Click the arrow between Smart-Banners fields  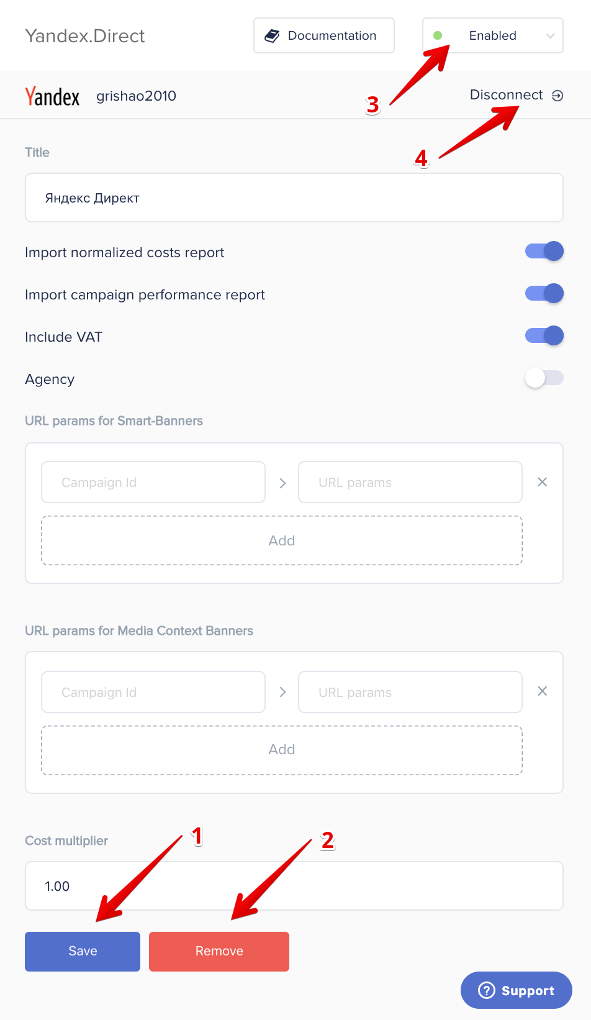(x=282, y=483)
